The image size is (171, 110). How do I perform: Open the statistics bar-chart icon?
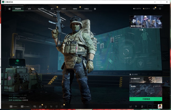[130, 107]
